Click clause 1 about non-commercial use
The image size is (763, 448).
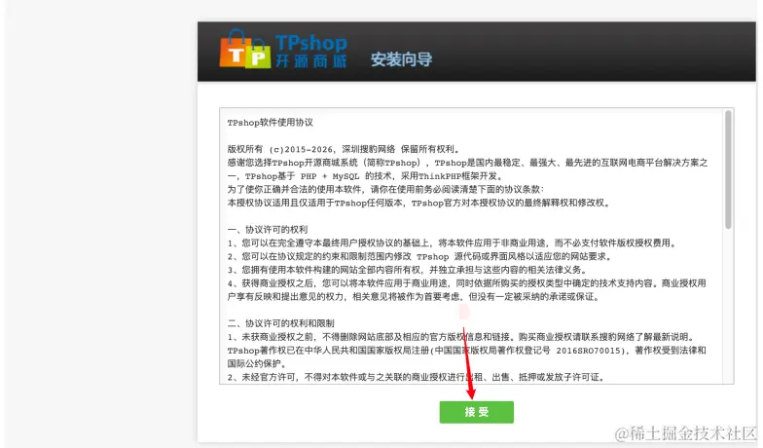coord(453,243)
